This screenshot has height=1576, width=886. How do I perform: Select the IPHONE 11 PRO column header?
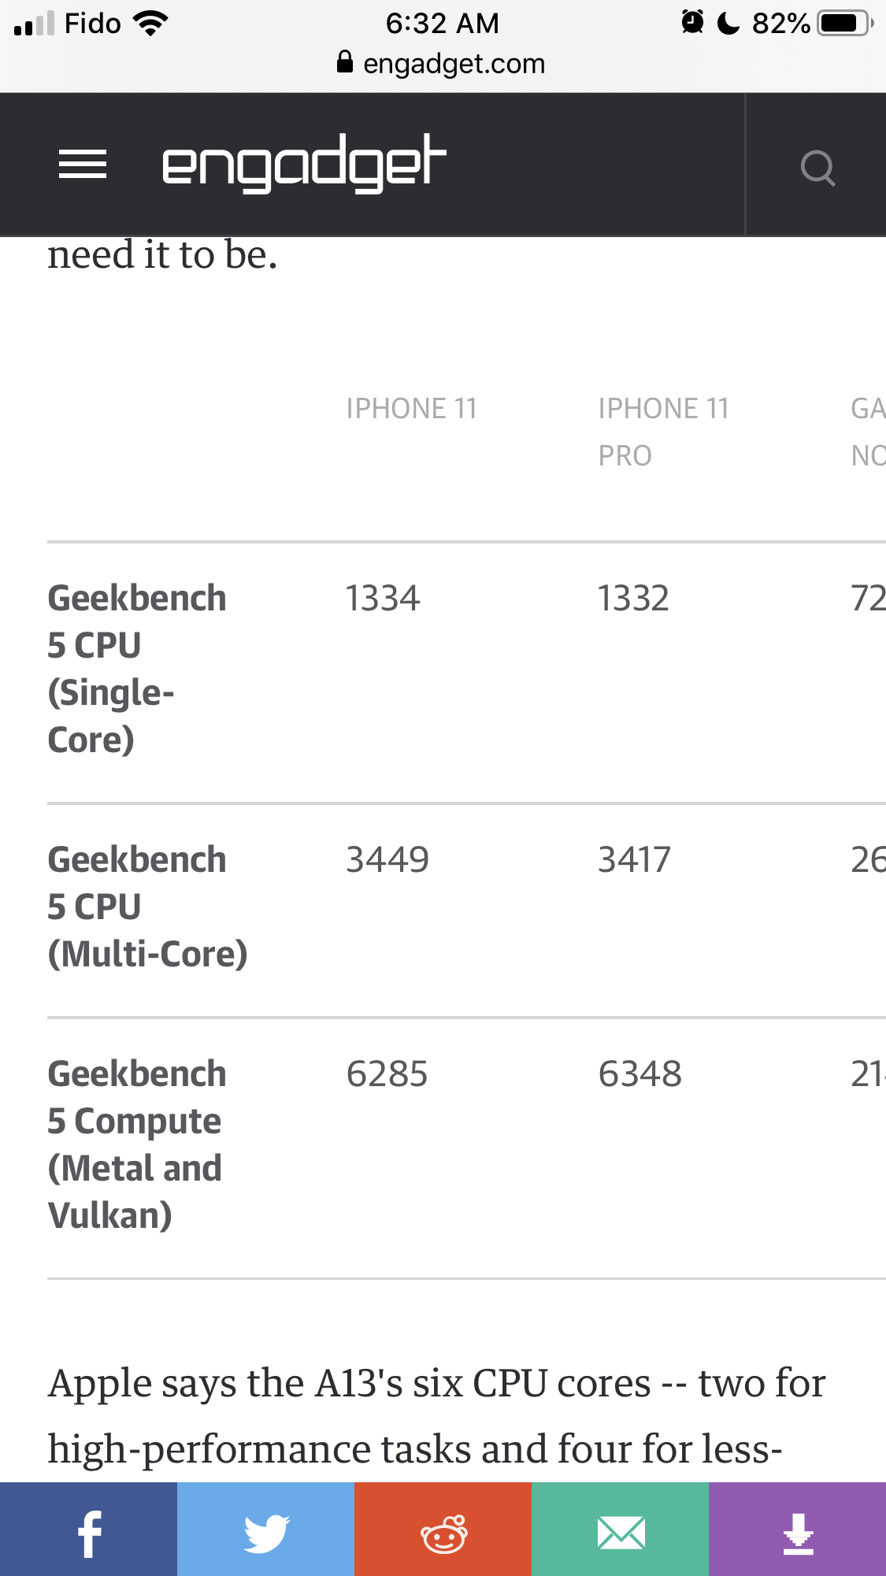663,432
